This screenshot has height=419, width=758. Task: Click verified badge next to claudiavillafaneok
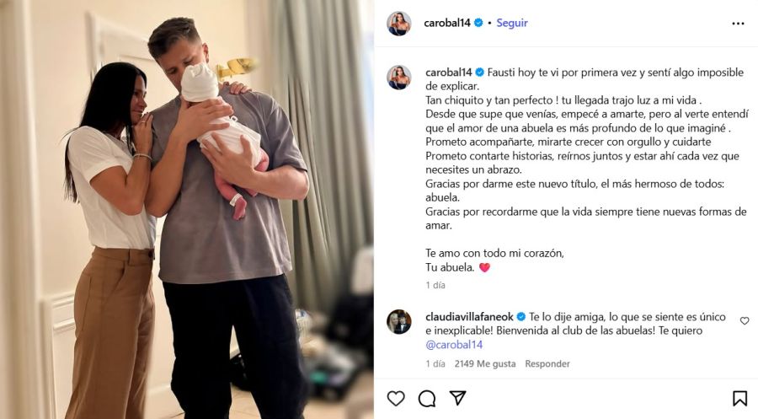pos(521,317)
